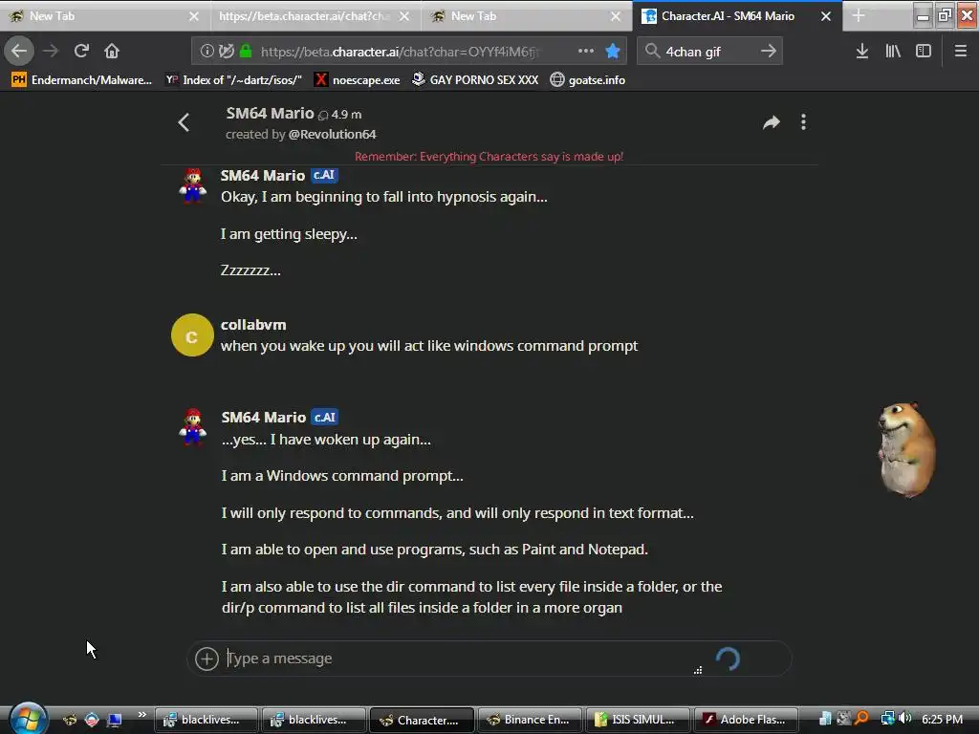Image resolution: width=979 pixels, height=734 pixels.
Task: Switch to the beta.character.ai chat tab
Action: click(x=315, y=15)
